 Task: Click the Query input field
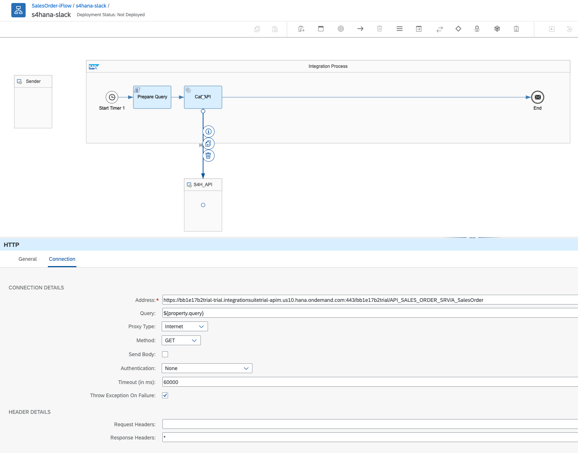point(370,313)
